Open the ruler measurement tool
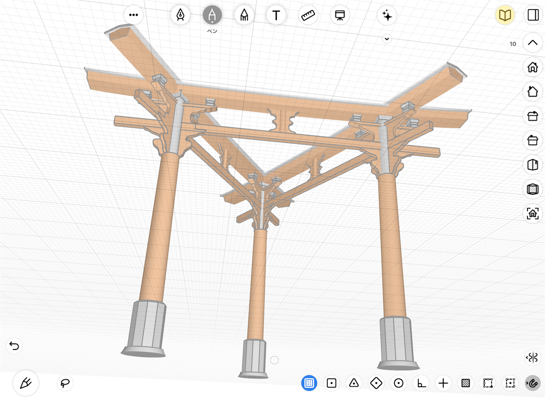The width and height of the screenshot is (545, 408). [308, 15]
